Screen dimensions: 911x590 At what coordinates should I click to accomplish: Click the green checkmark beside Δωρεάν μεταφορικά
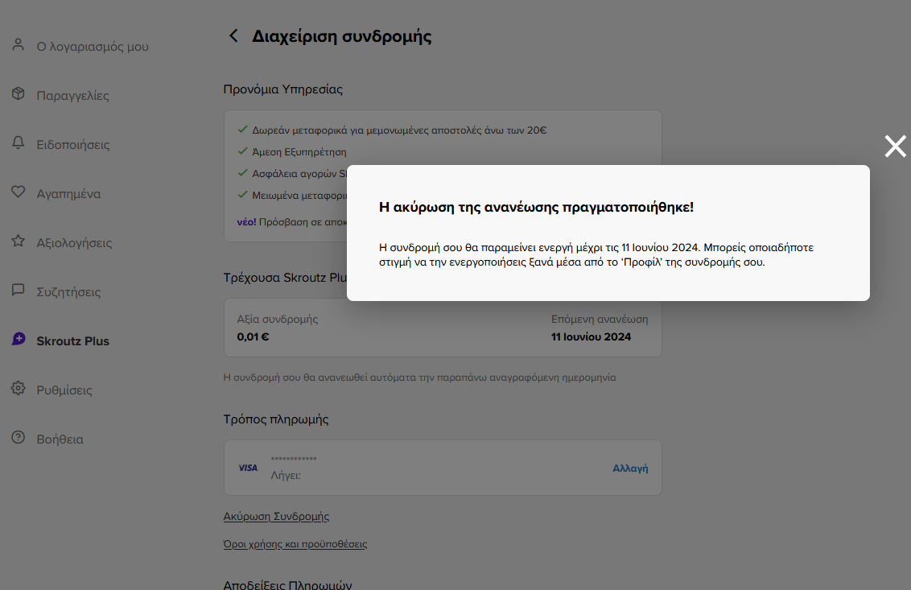click(x=243, y=130)
